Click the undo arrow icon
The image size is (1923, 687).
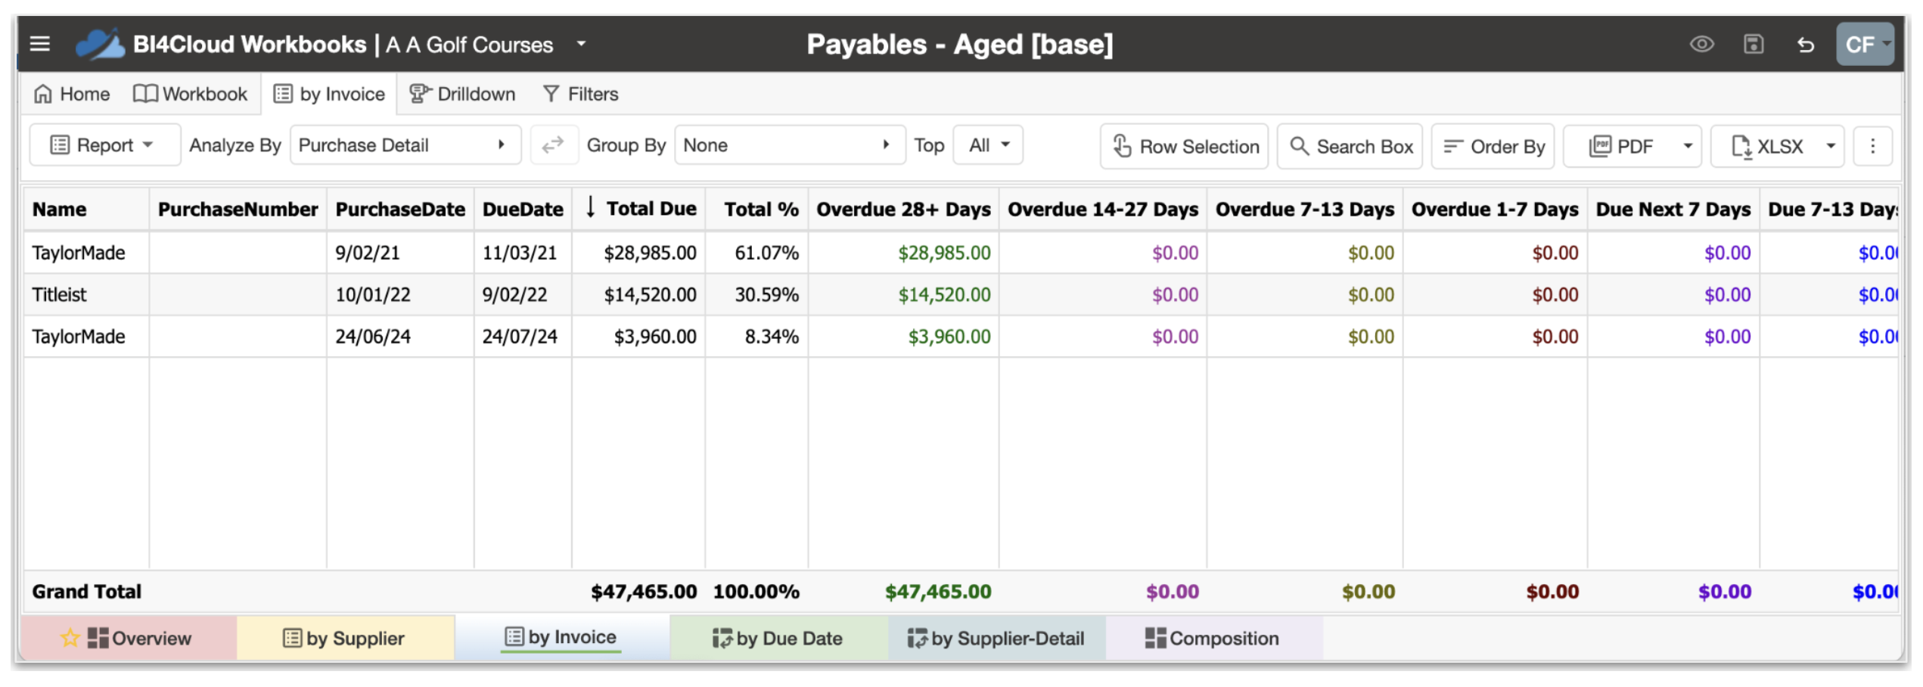1806,45
